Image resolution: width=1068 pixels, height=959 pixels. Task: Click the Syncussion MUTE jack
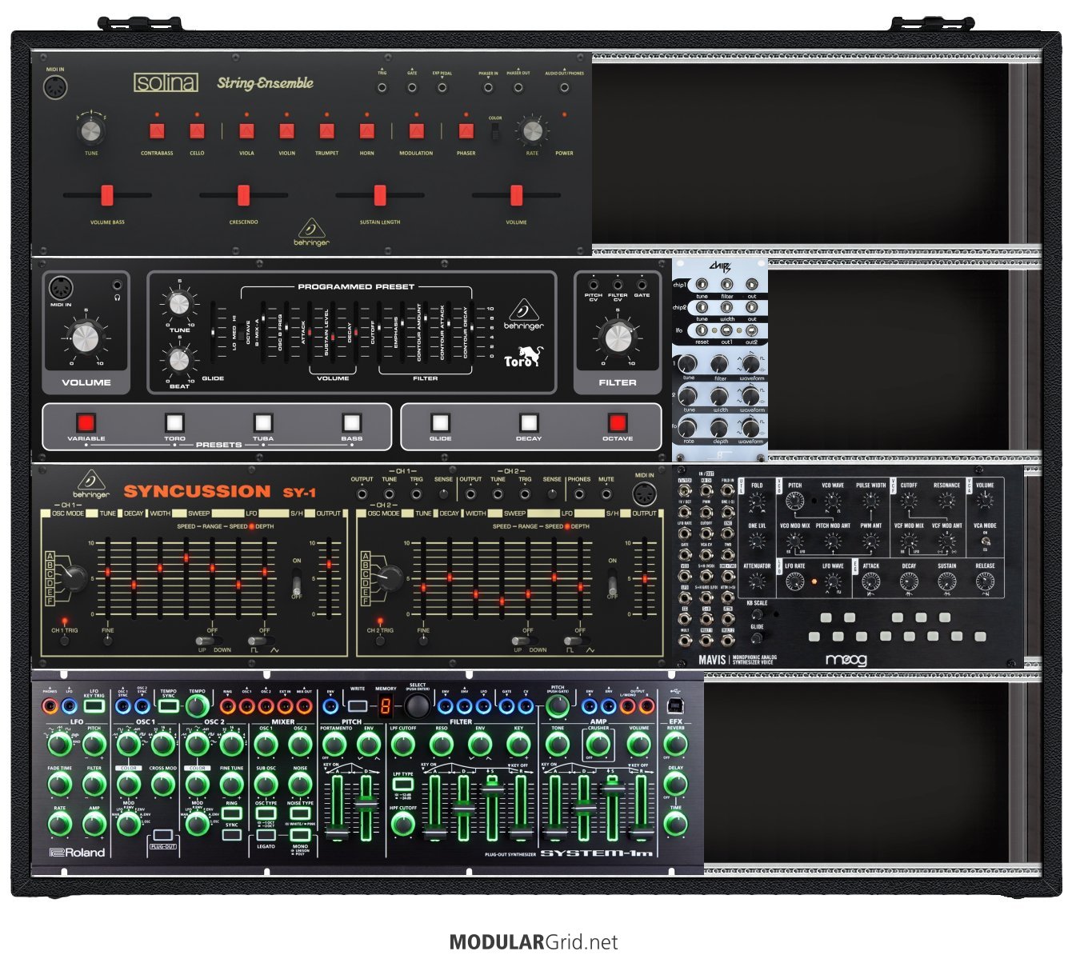(606, 495)
